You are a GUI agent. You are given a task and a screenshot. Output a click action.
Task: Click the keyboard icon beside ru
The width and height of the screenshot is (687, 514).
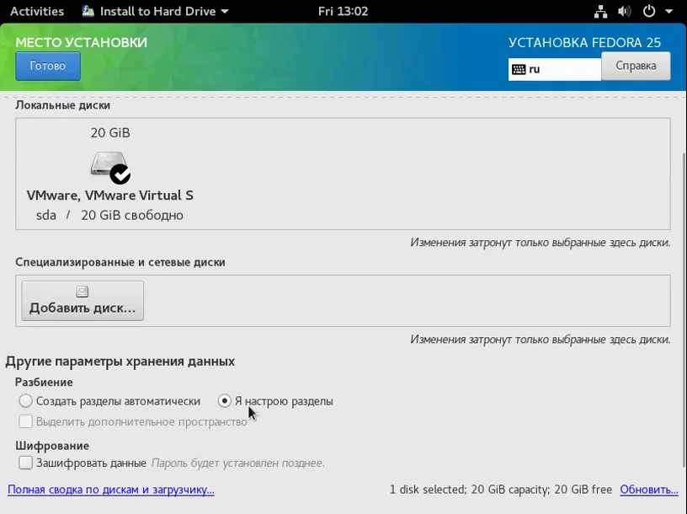(519, 69)
